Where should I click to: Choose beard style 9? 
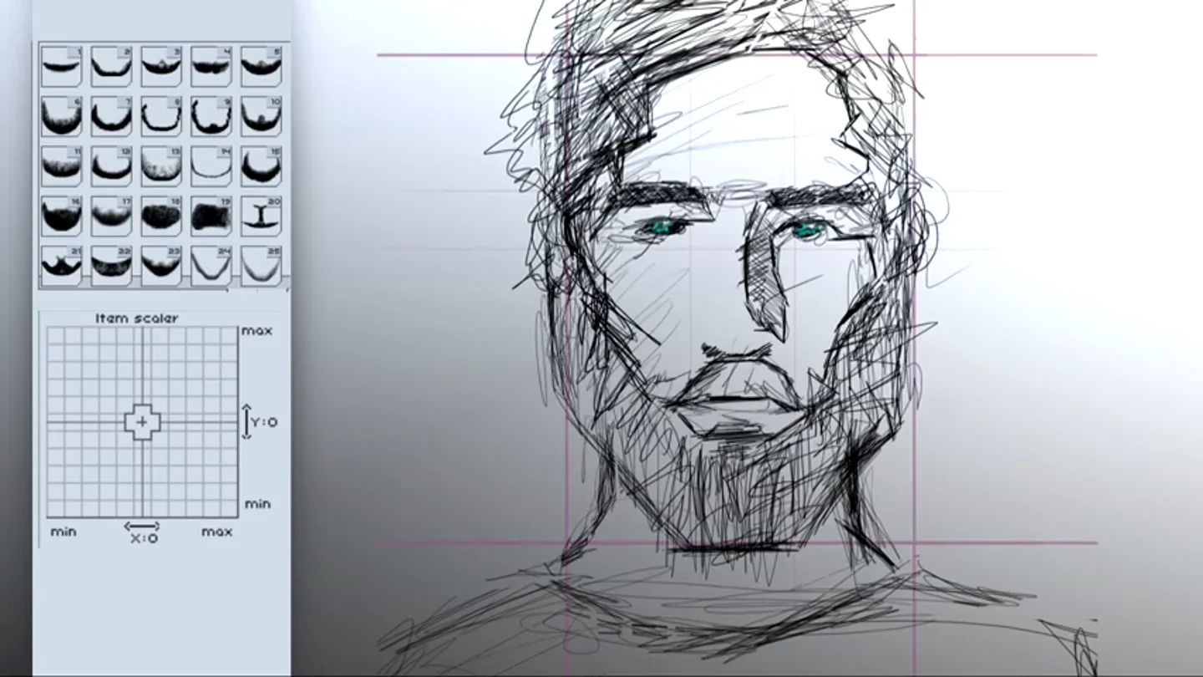pyautogui.click(x=211, y=116)
